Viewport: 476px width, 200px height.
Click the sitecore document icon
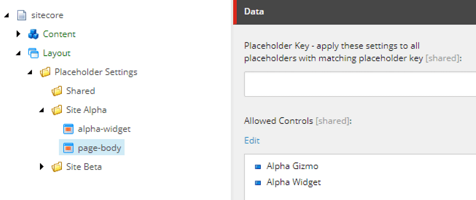coord(21,15)
